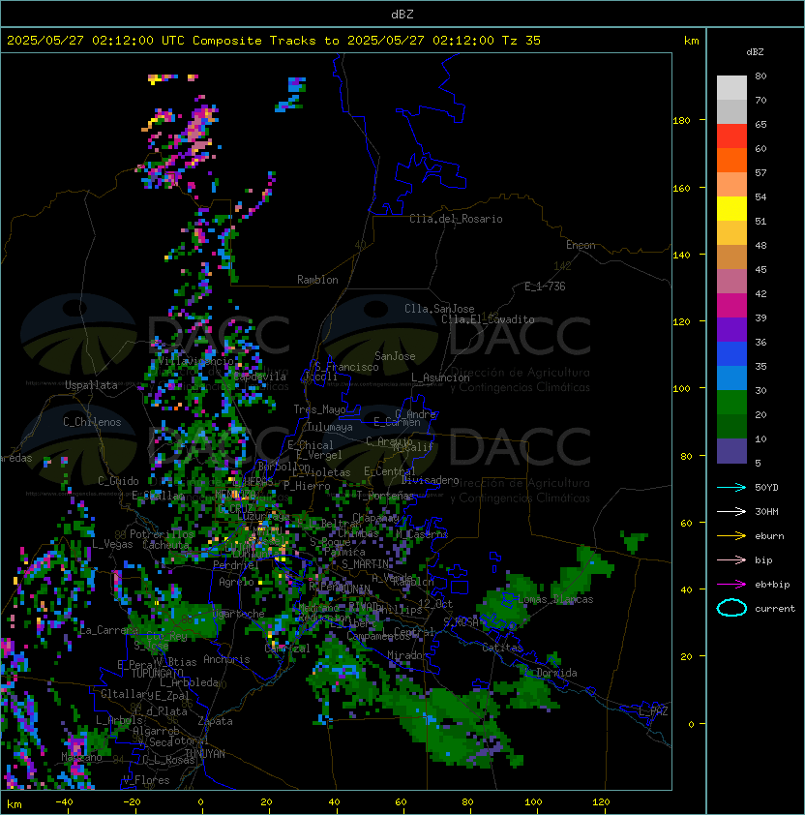The image size is (805, 815).
Task: Click the 'dBZ' title at the top
Action: point(402,15)
